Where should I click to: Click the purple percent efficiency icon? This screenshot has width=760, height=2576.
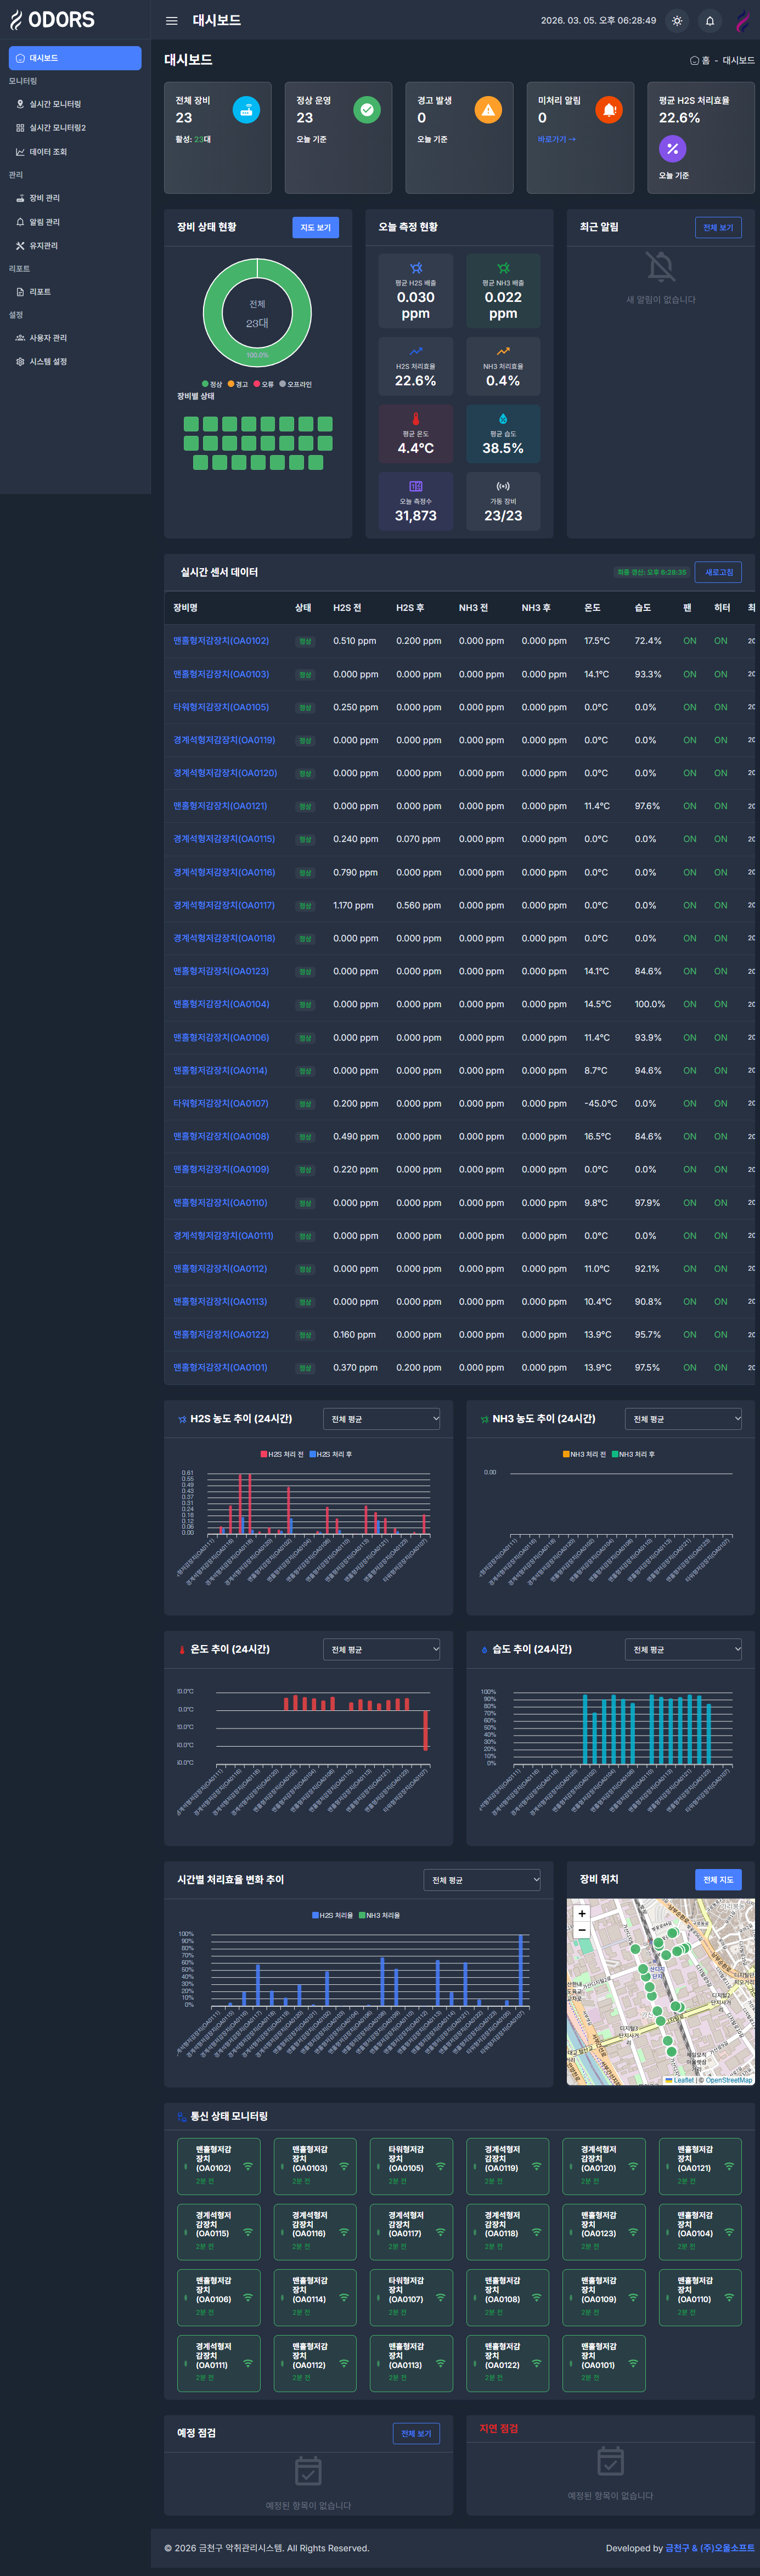[x=672, y=149]
